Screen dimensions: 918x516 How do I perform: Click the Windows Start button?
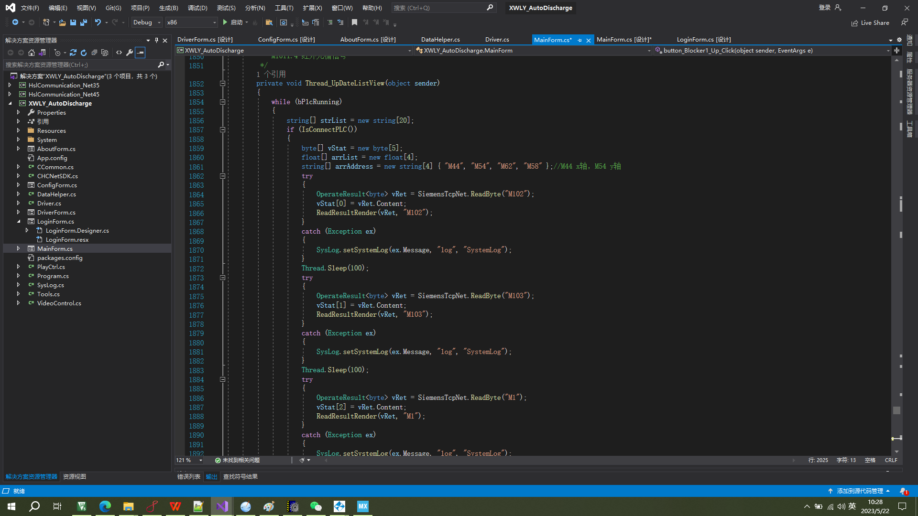(x=11, y=506)
